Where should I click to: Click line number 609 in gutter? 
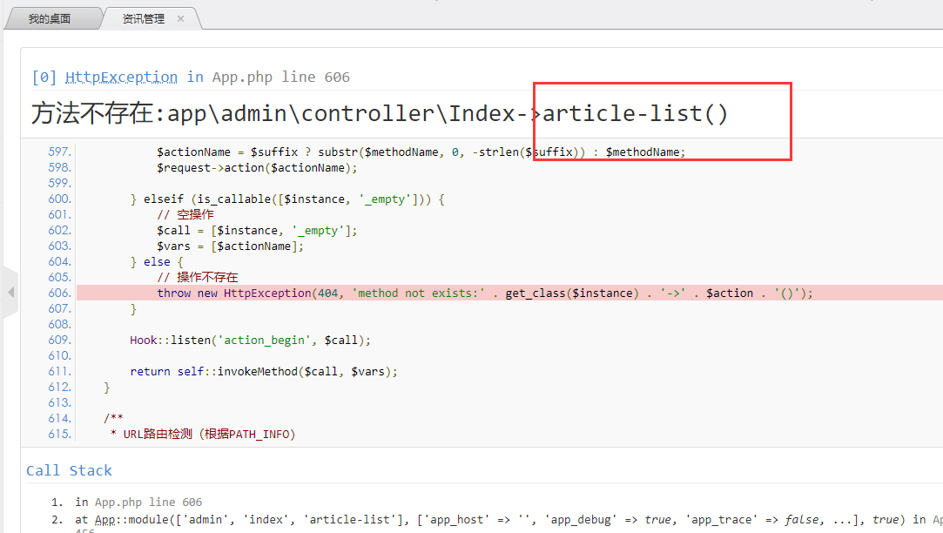tap(59, 340)
